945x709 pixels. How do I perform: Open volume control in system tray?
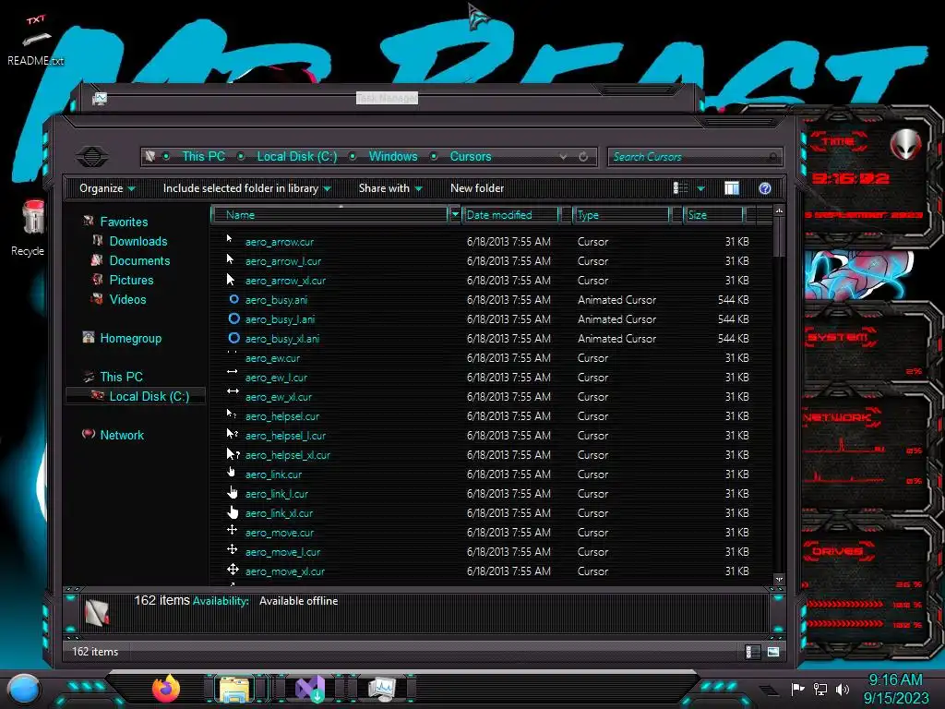(x=843, y=689)
